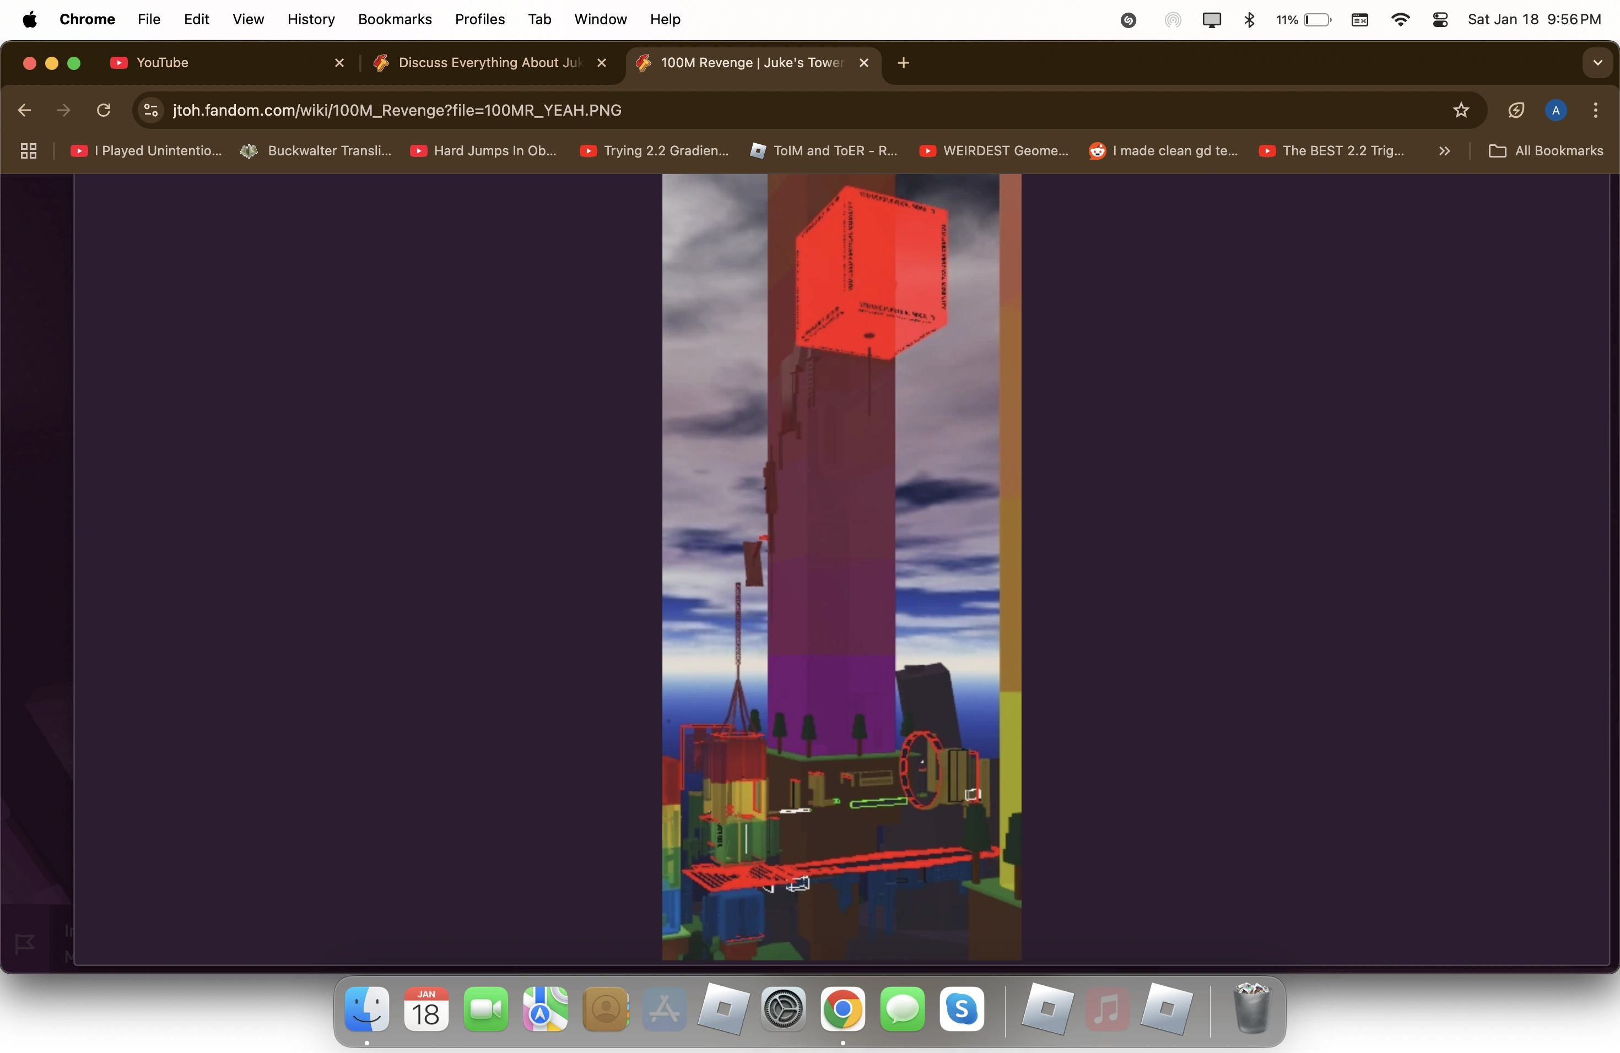Open the All Bookmarks folder
This screenshot has height=1053, width=1620.
1546,151
